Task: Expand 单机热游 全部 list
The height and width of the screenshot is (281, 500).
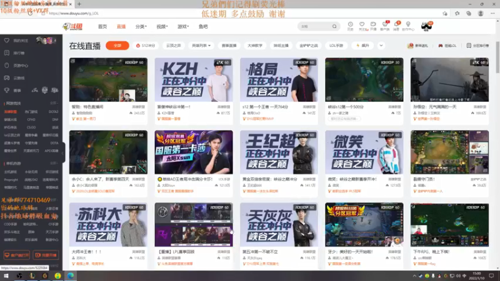Action: pyautogui.click(x=54, y=164)
